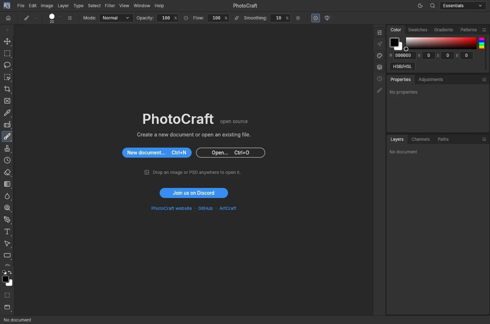This screenshot has width=490, height=324.
Task: Click the rainbow hue strip in Color panel
Action: pos(482,43)
